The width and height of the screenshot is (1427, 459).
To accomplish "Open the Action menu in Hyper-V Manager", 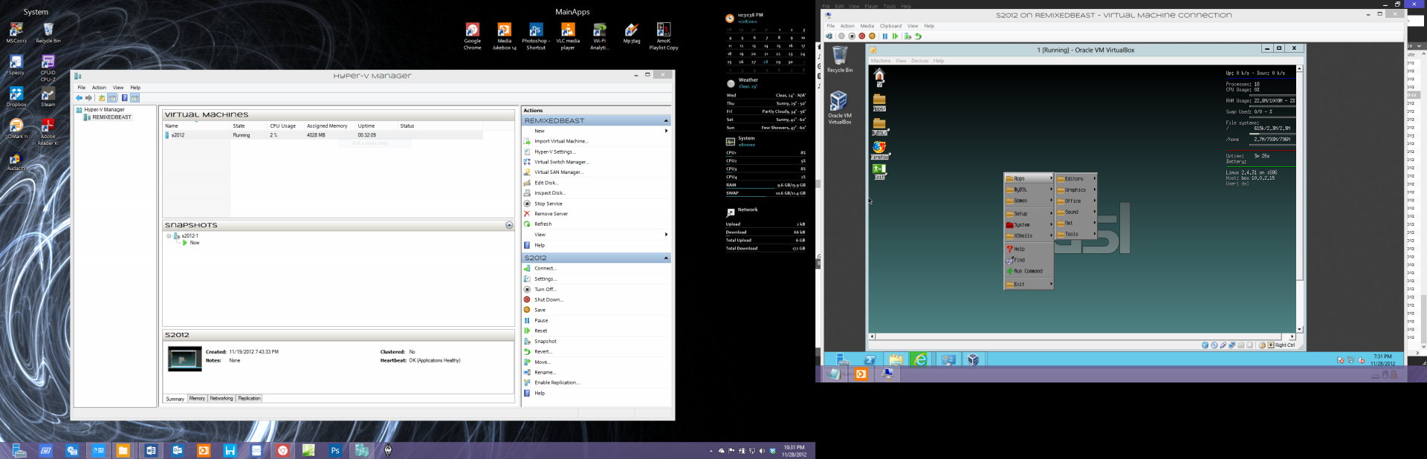I will (x=99, y=88).
